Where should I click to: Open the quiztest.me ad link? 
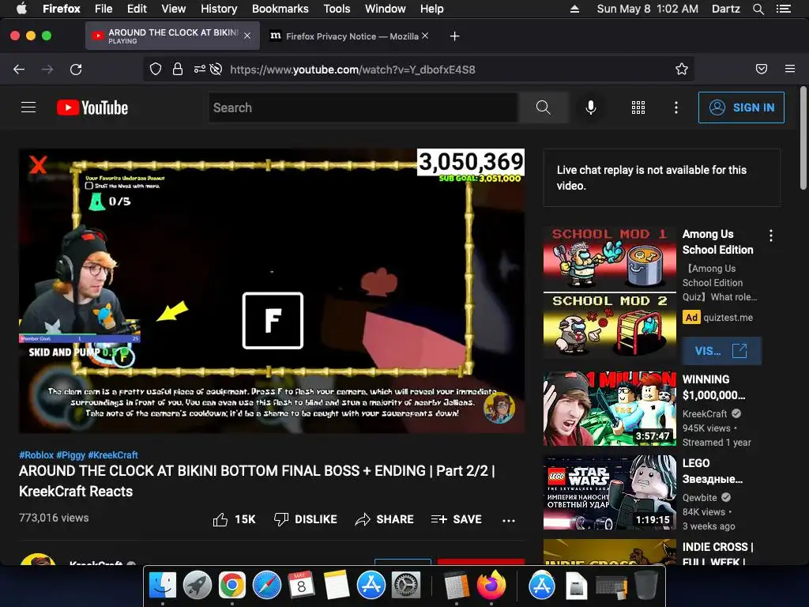[728, 318]
